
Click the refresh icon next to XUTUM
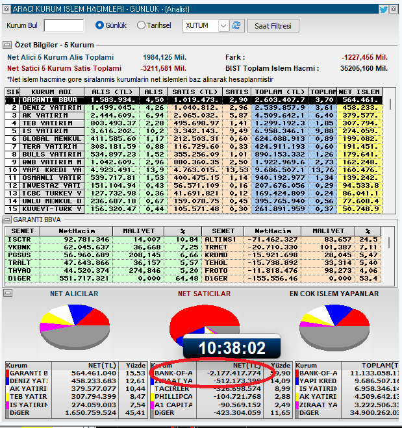point(236,26)
